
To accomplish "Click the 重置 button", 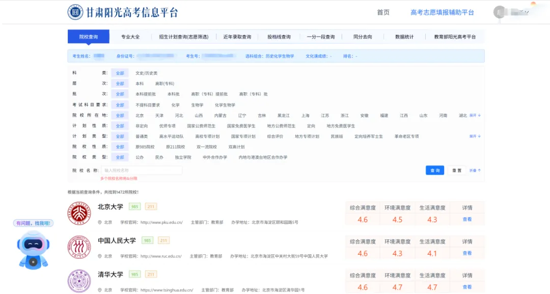I will [457, 170].
